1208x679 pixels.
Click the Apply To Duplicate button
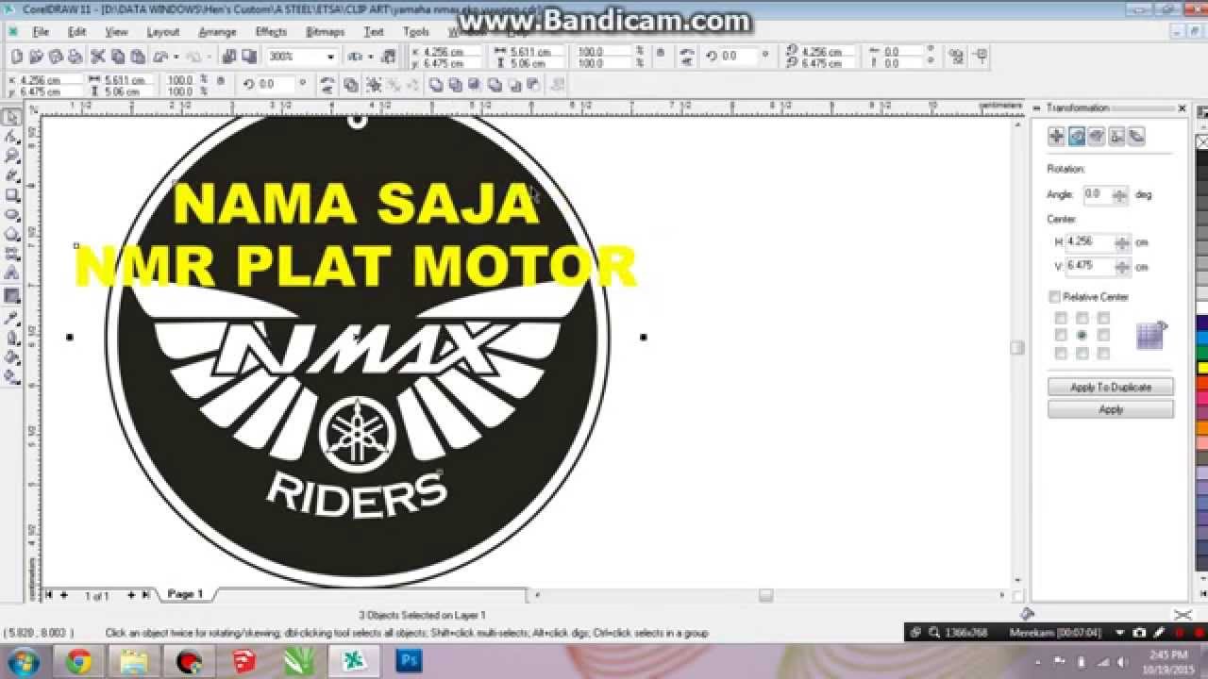(x=1111, y=387)
